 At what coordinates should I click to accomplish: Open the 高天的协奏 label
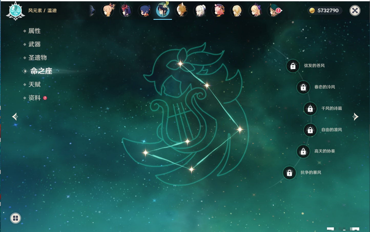coord(325,151)
